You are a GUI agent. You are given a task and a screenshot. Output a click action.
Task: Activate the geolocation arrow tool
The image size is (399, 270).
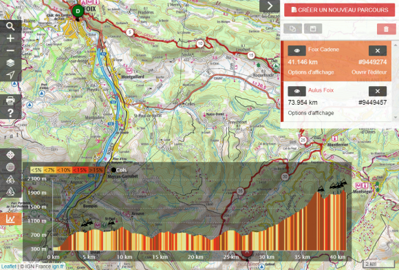10,75
